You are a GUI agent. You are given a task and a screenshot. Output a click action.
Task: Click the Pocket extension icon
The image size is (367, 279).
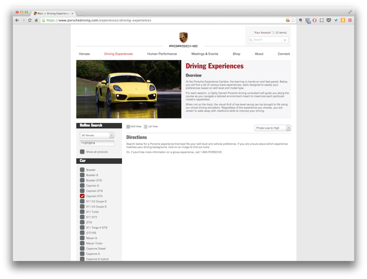click(329, 20)
